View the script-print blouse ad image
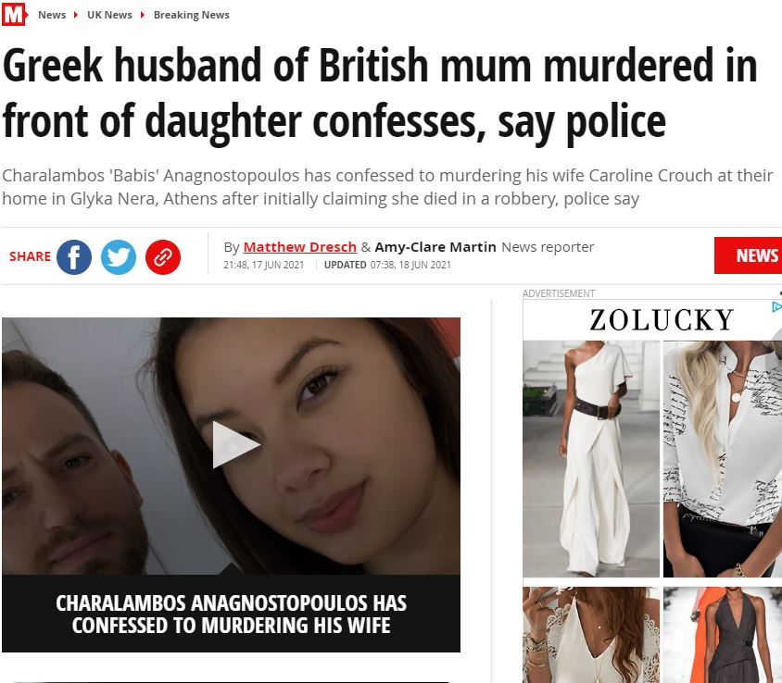Image resolution: width=782 pixels, height=683 pixels. [x=723, y=459]
